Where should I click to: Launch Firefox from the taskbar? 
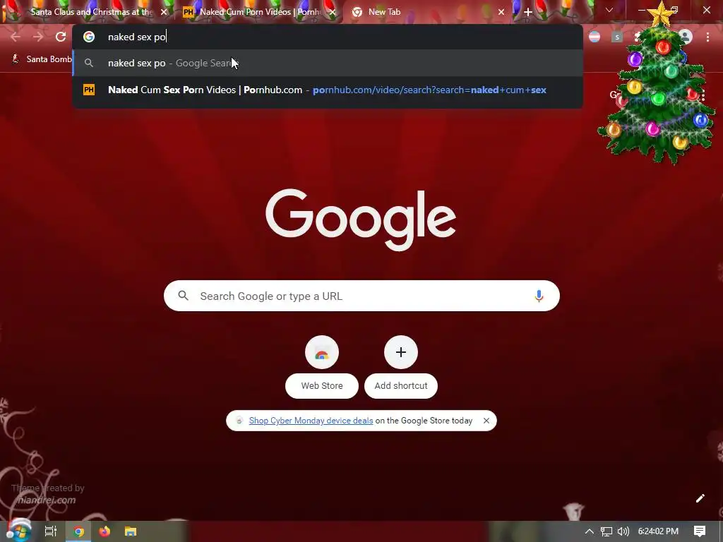104,531
